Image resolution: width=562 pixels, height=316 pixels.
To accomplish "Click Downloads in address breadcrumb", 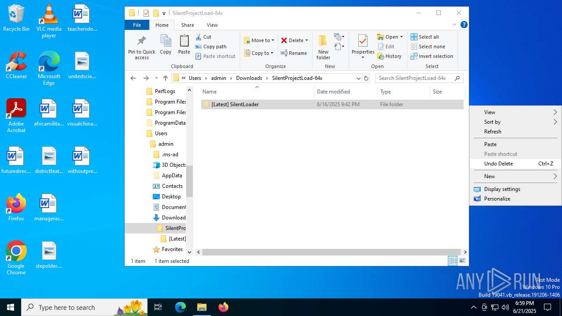I will (249, 78).
